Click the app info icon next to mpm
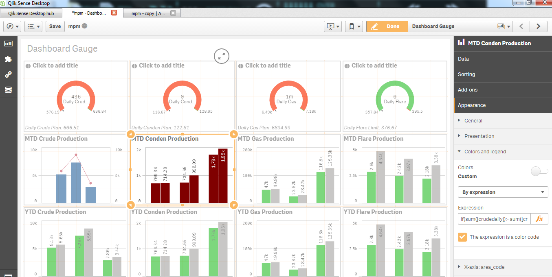 pyautogui.click(x=84, y=26)
